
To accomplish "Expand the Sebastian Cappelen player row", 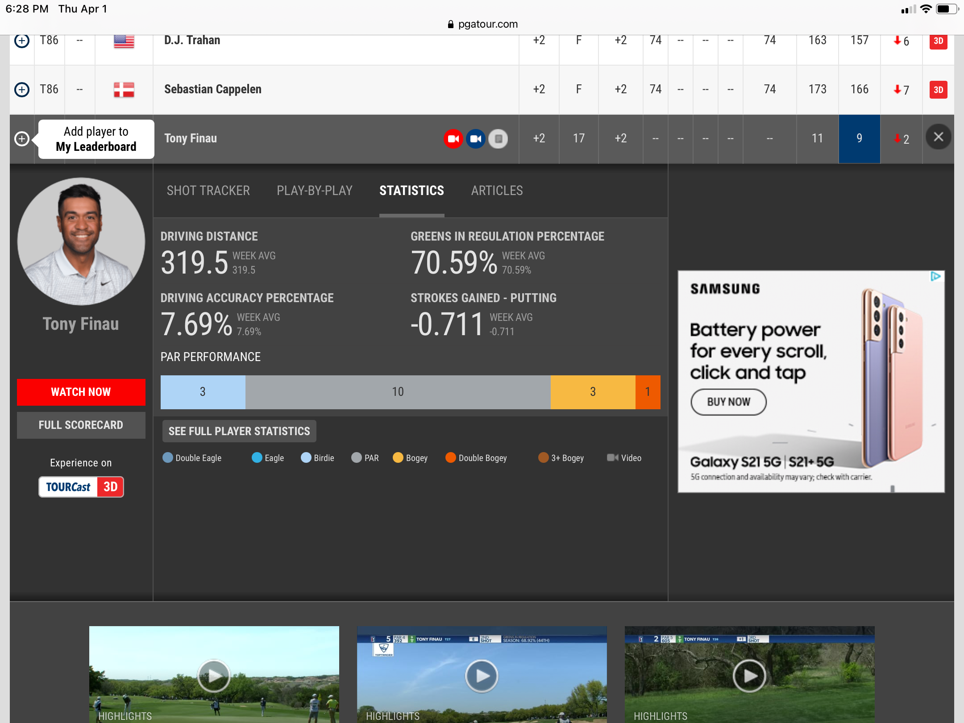I will click(x=212, y=89).
